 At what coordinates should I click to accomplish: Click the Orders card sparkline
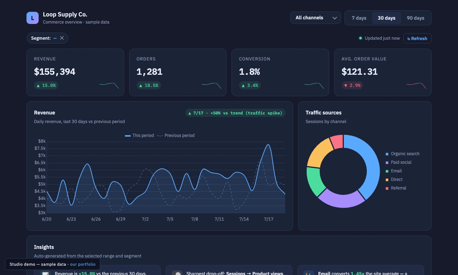(211, 85)
